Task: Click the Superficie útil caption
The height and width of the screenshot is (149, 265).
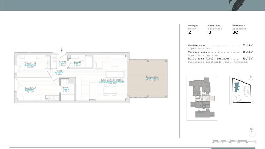Action: 200,49
